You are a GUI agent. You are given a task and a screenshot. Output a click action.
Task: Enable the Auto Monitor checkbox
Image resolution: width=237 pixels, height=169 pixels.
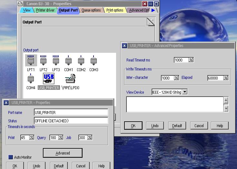tap(11, 157)
